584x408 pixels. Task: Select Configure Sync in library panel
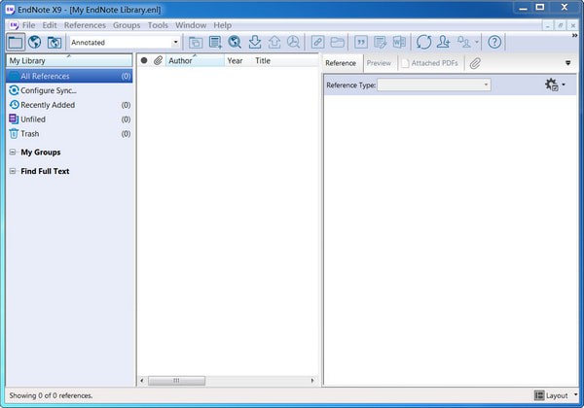point(49,90)
